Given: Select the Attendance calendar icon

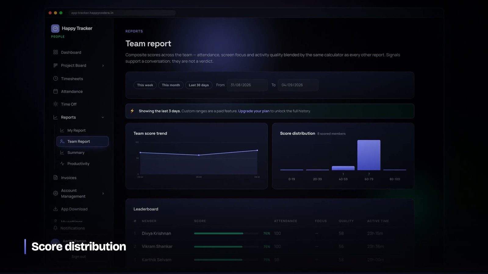Looking at the screenshot, I should pyautogui.click(x=56, y=91).
